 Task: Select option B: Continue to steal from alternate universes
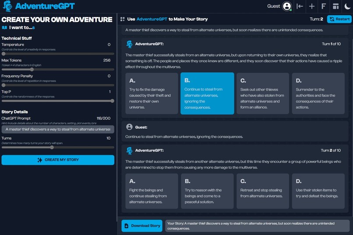pos(207,93)
